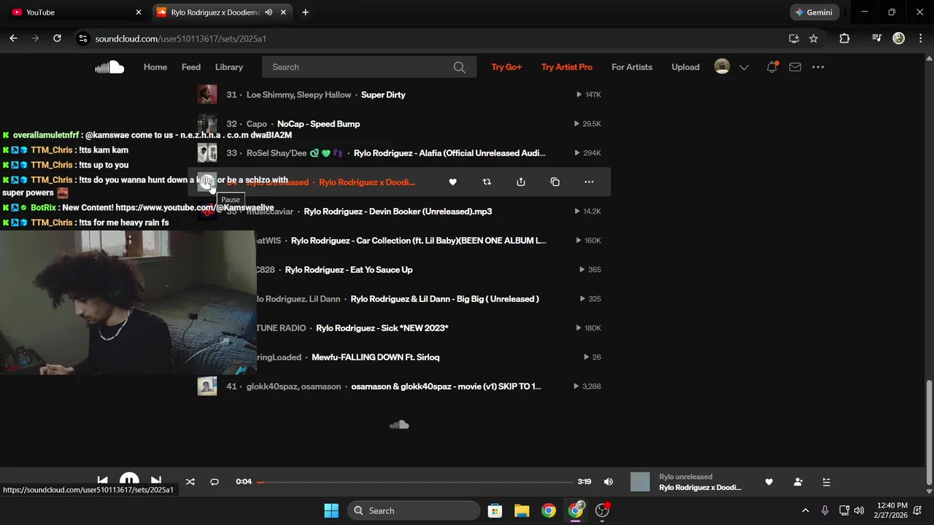The width and height of the screenshot is (934, 525).
Task: Select the Mewfu-FALLING DOWN Ft. Sirloq track
Action: pos(375,357)
